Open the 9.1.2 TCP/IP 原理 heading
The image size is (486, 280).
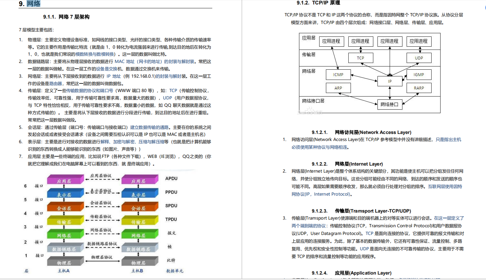tap(318, 3)
